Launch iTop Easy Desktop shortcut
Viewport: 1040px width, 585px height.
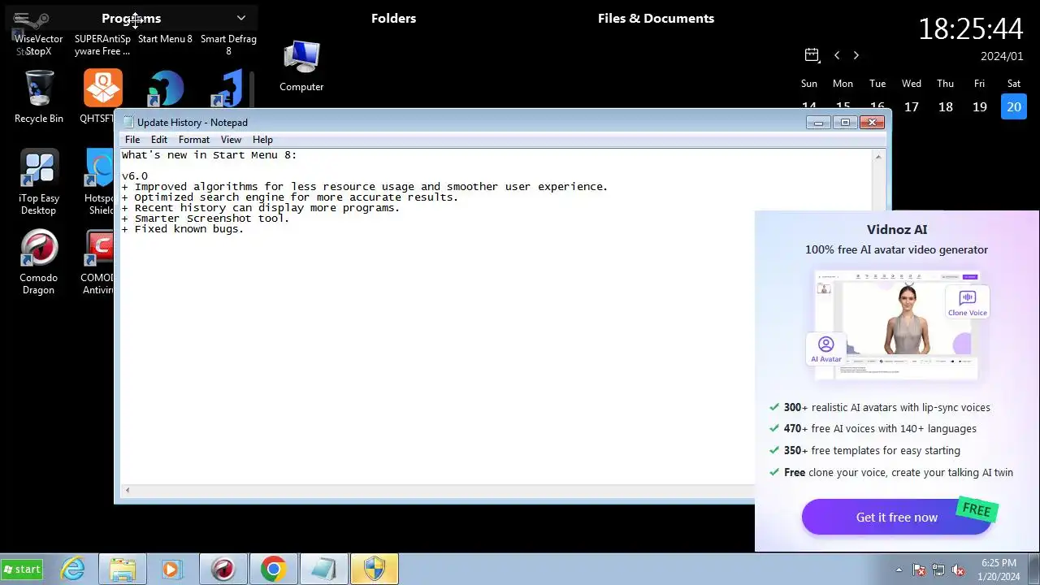(x=39, y=182)
